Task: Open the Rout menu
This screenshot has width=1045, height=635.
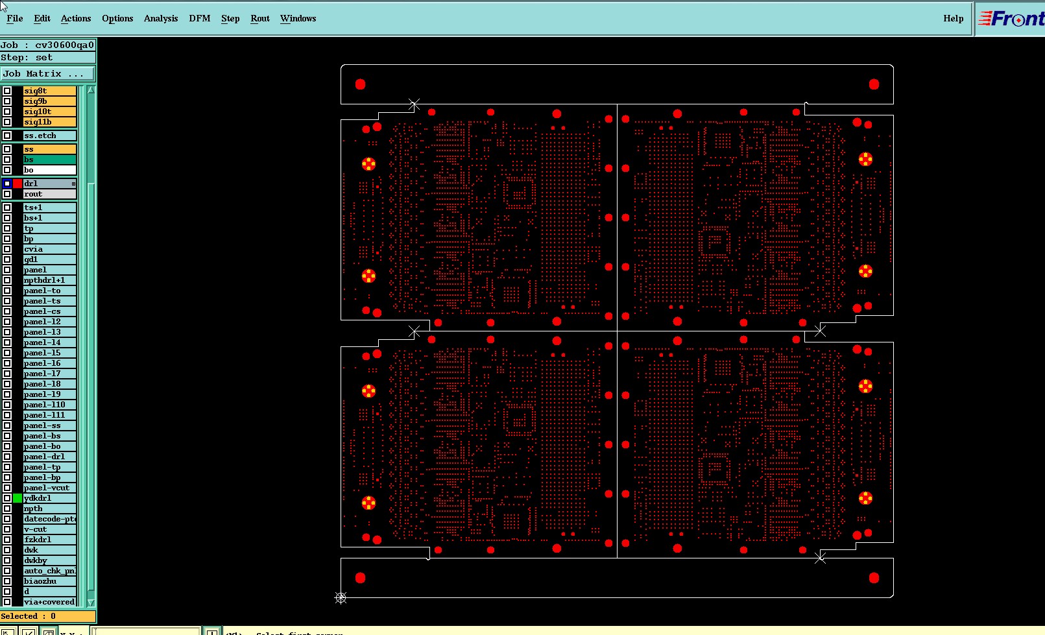Action: 260,18
